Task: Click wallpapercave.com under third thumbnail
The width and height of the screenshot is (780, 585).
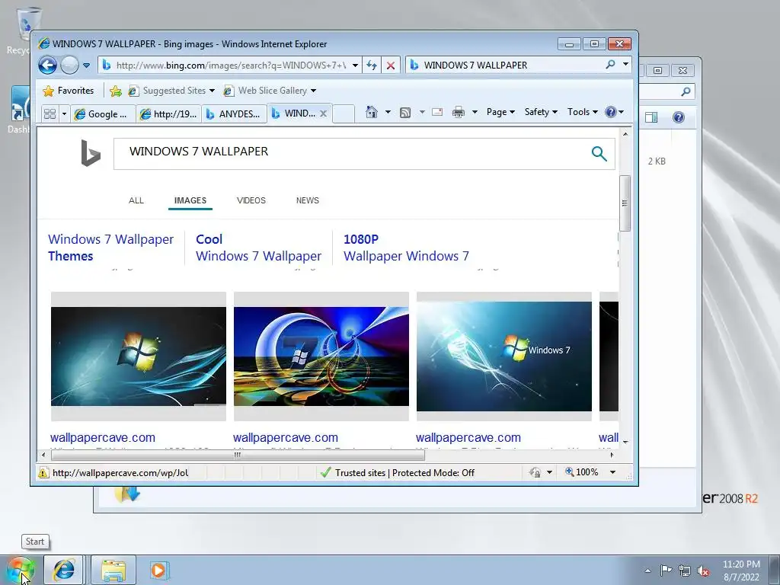Action: click(x=468, y=438)
